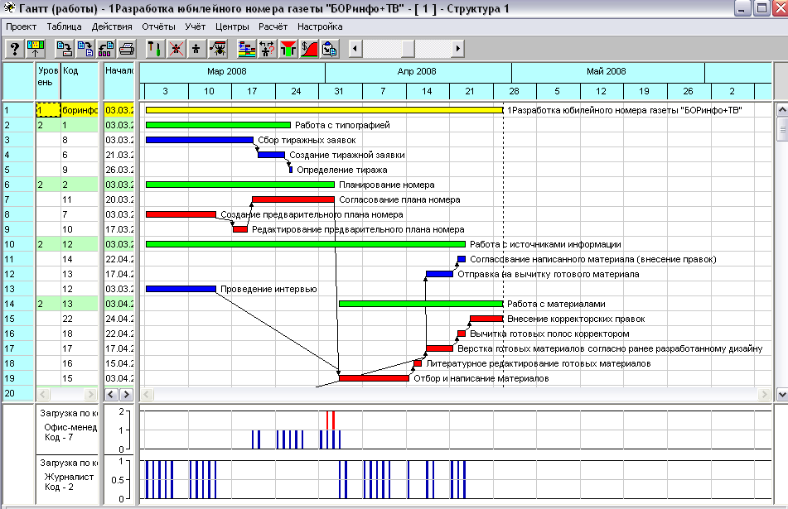This screenshot has height=509, width=788.
Task: Click the Начало column scroll left button
Action: tap(111, 395)
